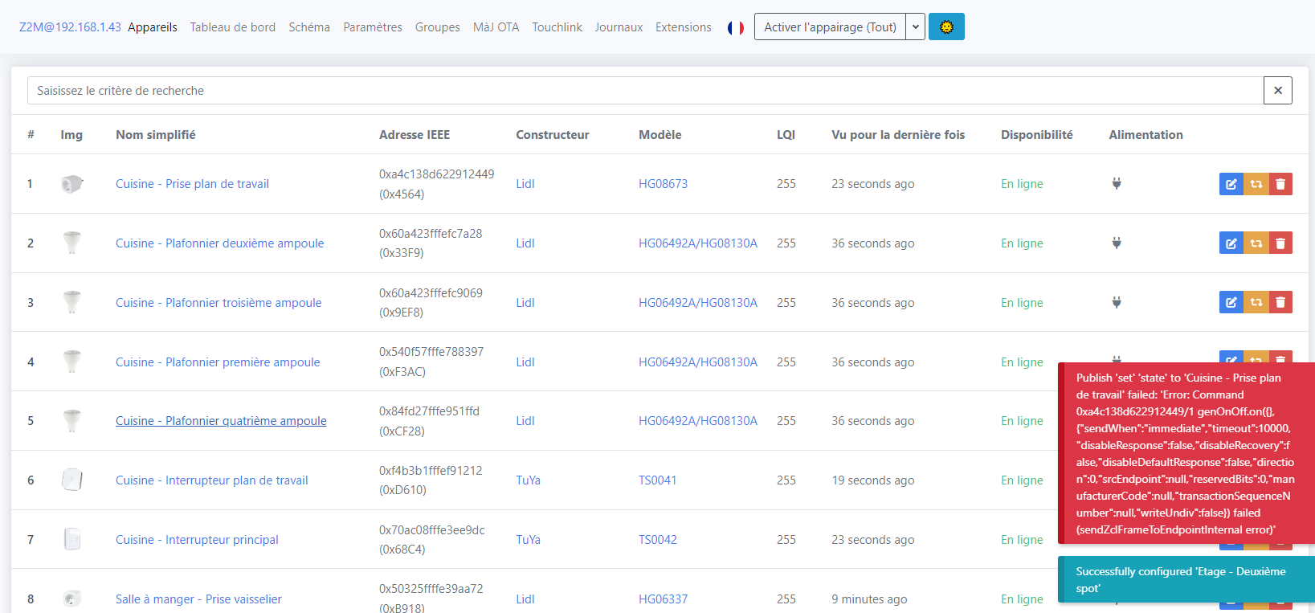
Task: Open the TS0041 model link
Action: point(657,480)
